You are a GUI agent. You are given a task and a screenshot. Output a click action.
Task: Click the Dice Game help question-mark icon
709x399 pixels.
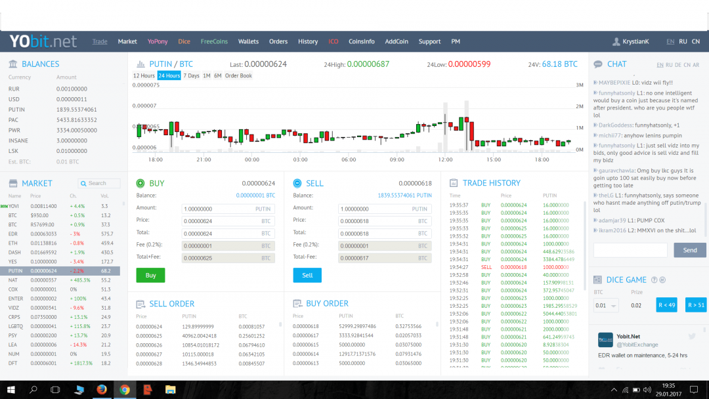(x=655, y=280)
